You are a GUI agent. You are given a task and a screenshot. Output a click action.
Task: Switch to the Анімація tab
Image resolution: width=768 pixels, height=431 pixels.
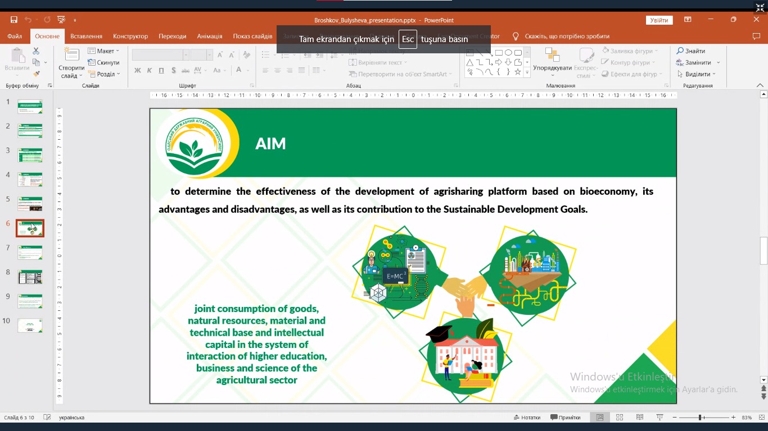(210, 36)
